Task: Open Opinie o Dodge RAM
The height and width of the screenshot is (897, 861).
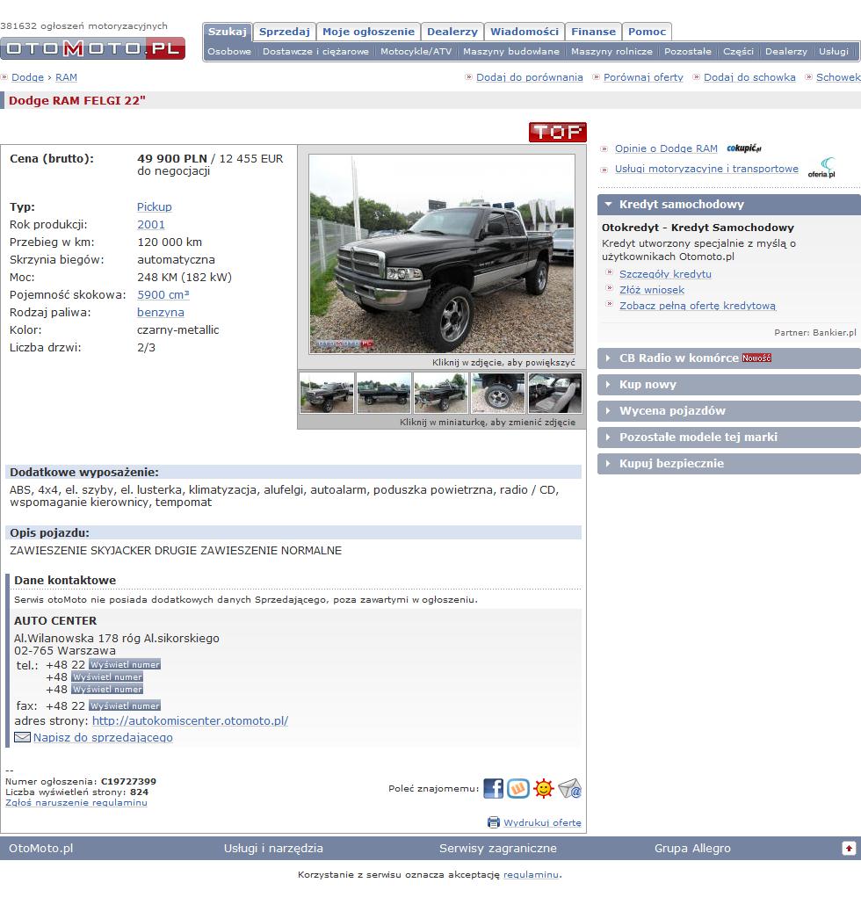Action: pos(666,148)
